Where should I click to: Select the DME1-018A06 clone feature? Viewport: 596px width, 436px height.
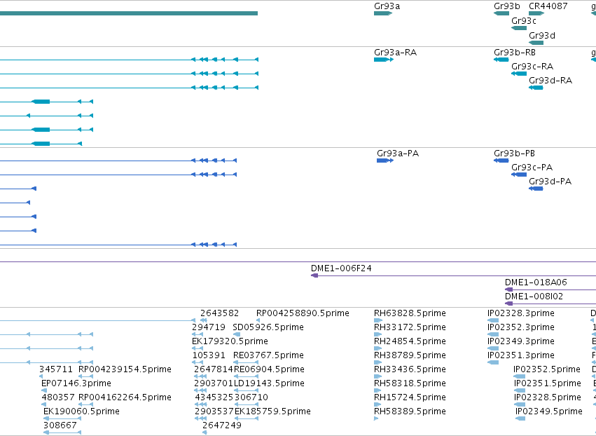[x=550, y=289]
